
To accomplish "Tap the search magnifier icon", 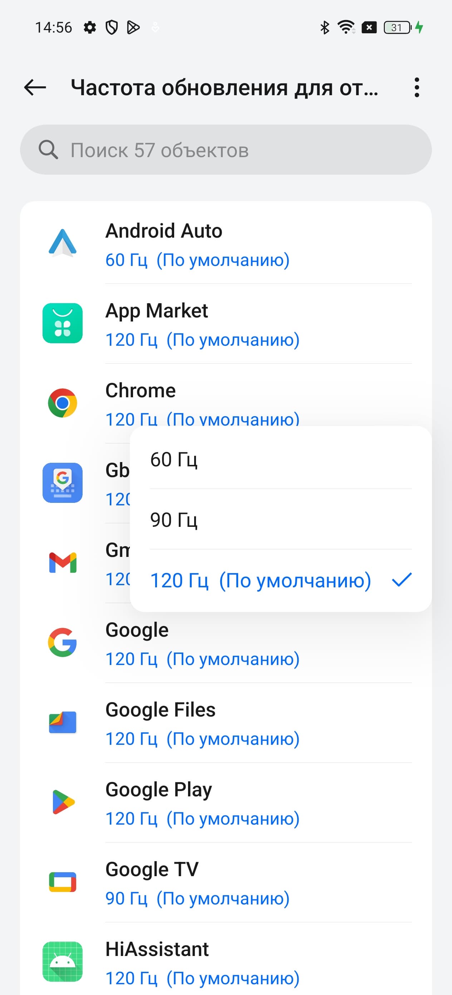I will coord(48,150).
